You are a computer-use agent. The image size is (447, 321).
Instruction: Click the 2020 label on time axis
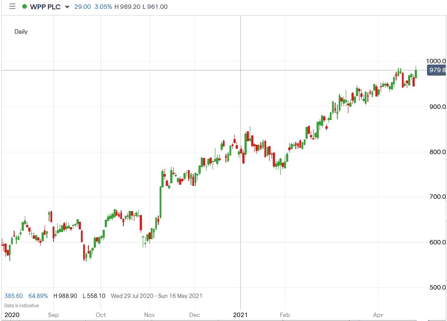point(12,315)
